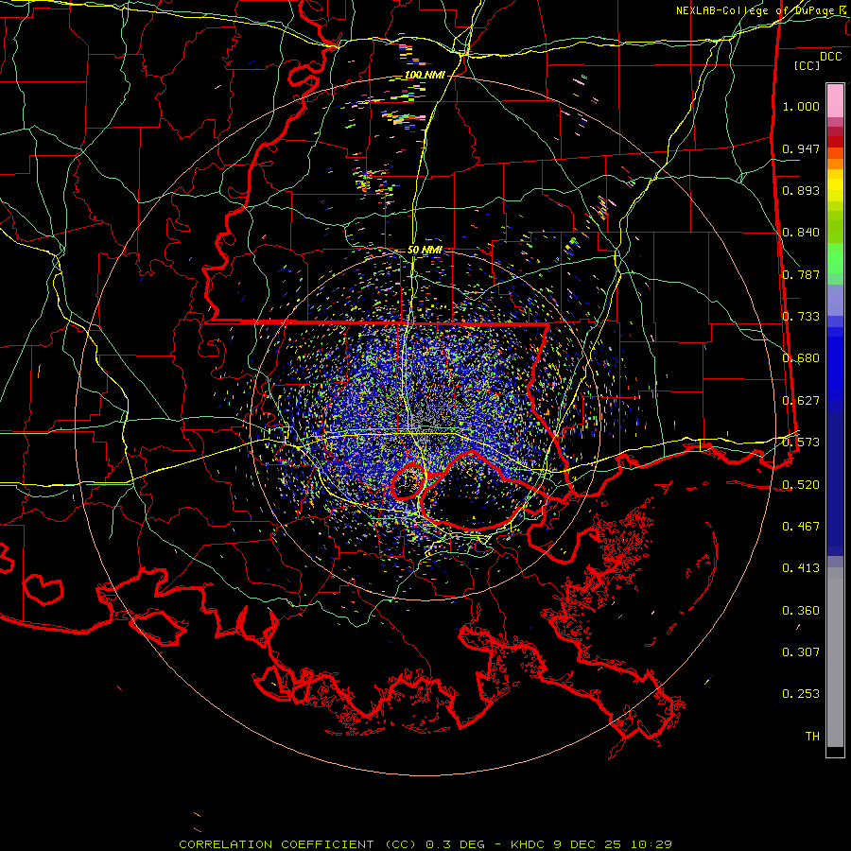Select the 0.947 legend value

(801, 148)
